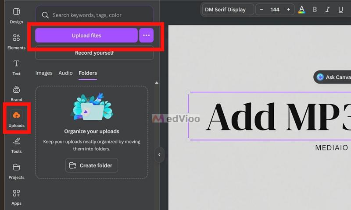Toggle bold formatting
This screenshot has width=351, height=210.
click(315, 10)
